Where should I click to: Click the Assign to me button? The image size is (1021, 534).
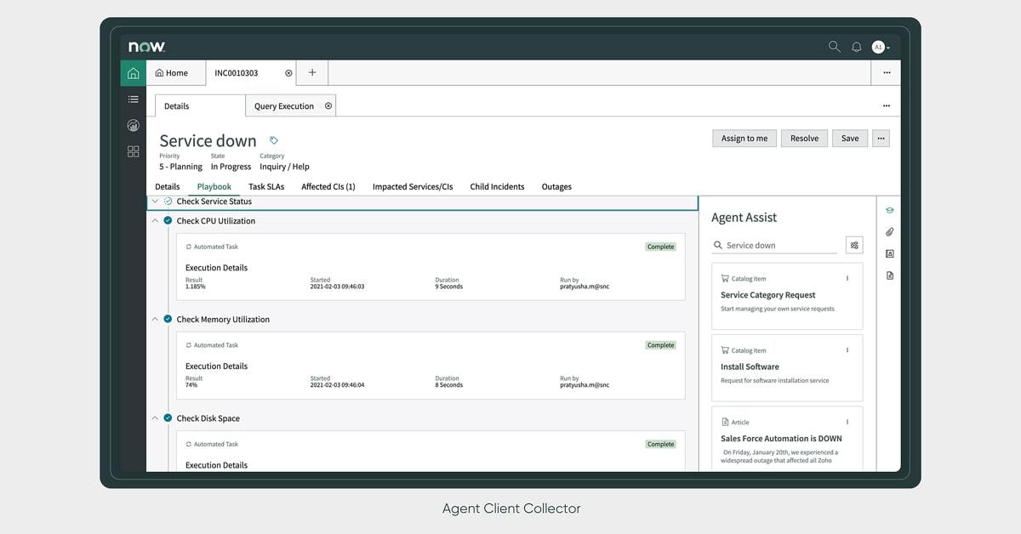coord(744,138)
